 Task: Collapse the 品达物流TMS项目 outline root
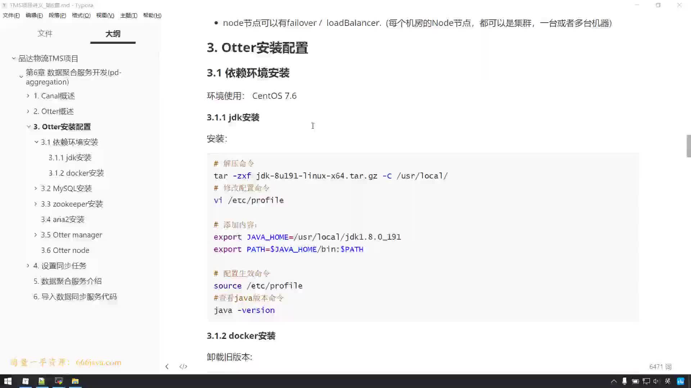pos(14,58)
